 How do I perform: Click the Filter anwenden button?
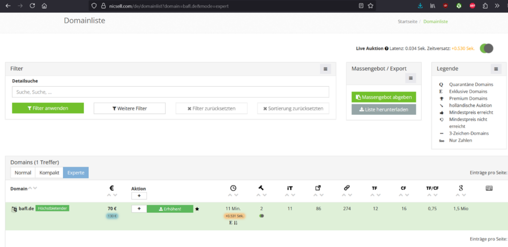tap(48, 108)
